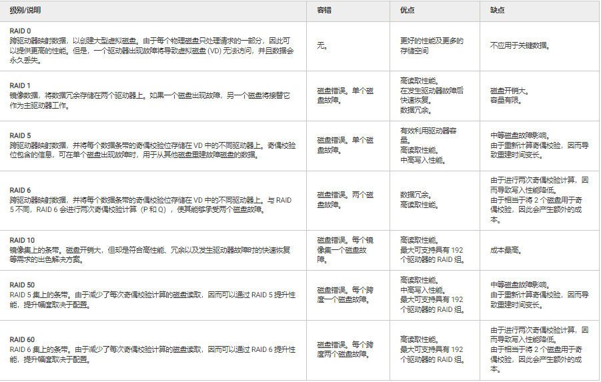Screen dimensions: 601x382
Task: Click the 级别/说明 column header
Action: [x=25, y=11]
